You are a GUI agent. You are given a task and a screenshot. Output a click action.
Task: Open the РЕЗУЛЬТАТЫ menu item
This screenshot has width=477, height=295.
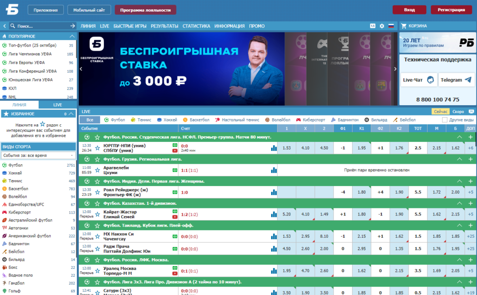[164, 26]
